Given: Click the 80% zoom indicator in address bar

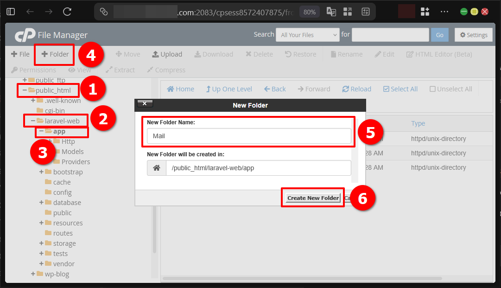Looking at the screenshot, I should pyautogui.click(x=309, y=12).
